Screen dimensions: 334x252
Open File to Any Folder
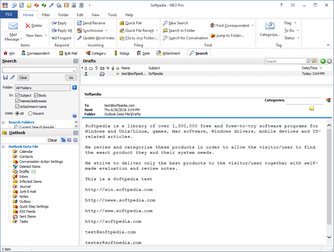138,38
